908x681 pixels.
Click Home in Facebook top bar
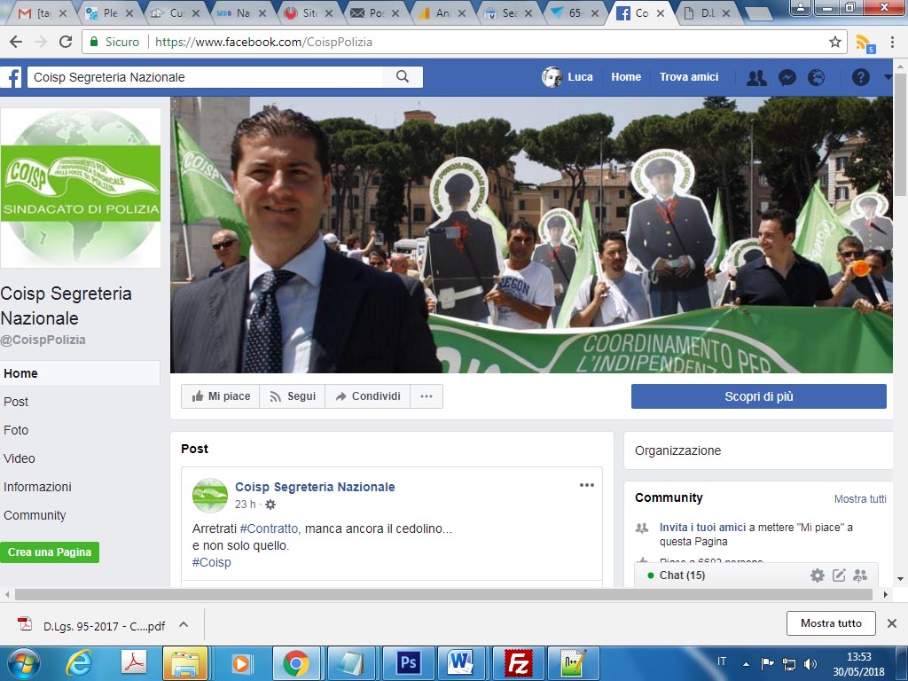626,77
